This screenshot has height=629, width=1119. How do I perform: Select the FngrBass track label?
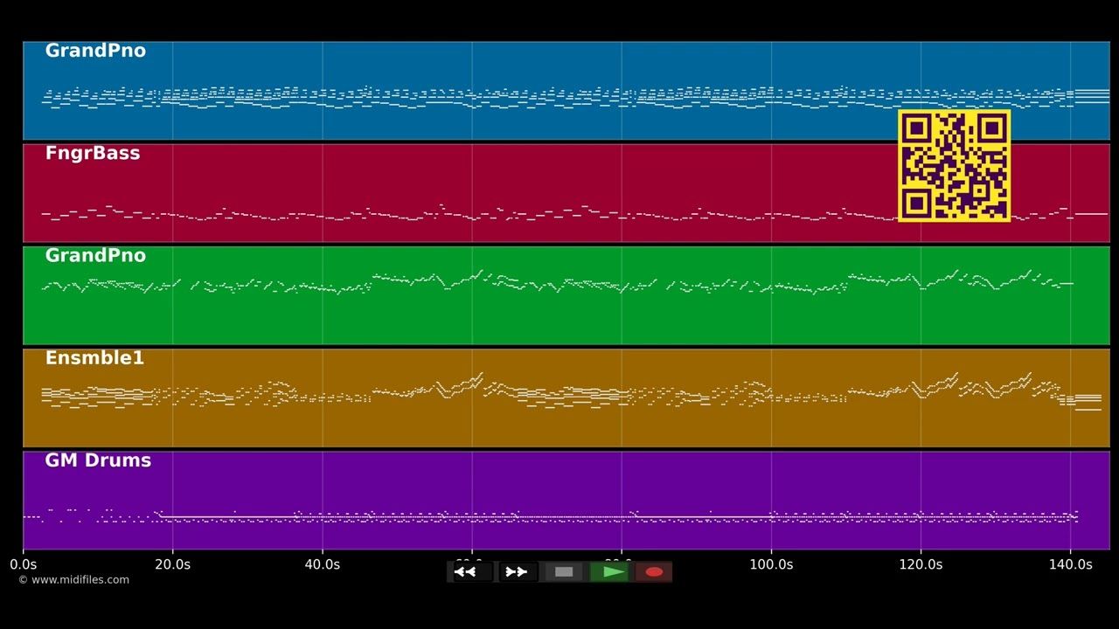[93, 154]
